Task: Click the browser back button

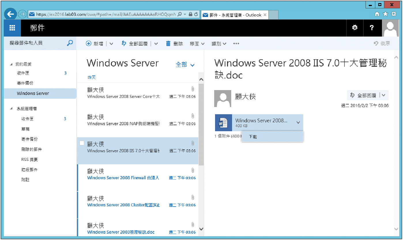Action: 11,14
